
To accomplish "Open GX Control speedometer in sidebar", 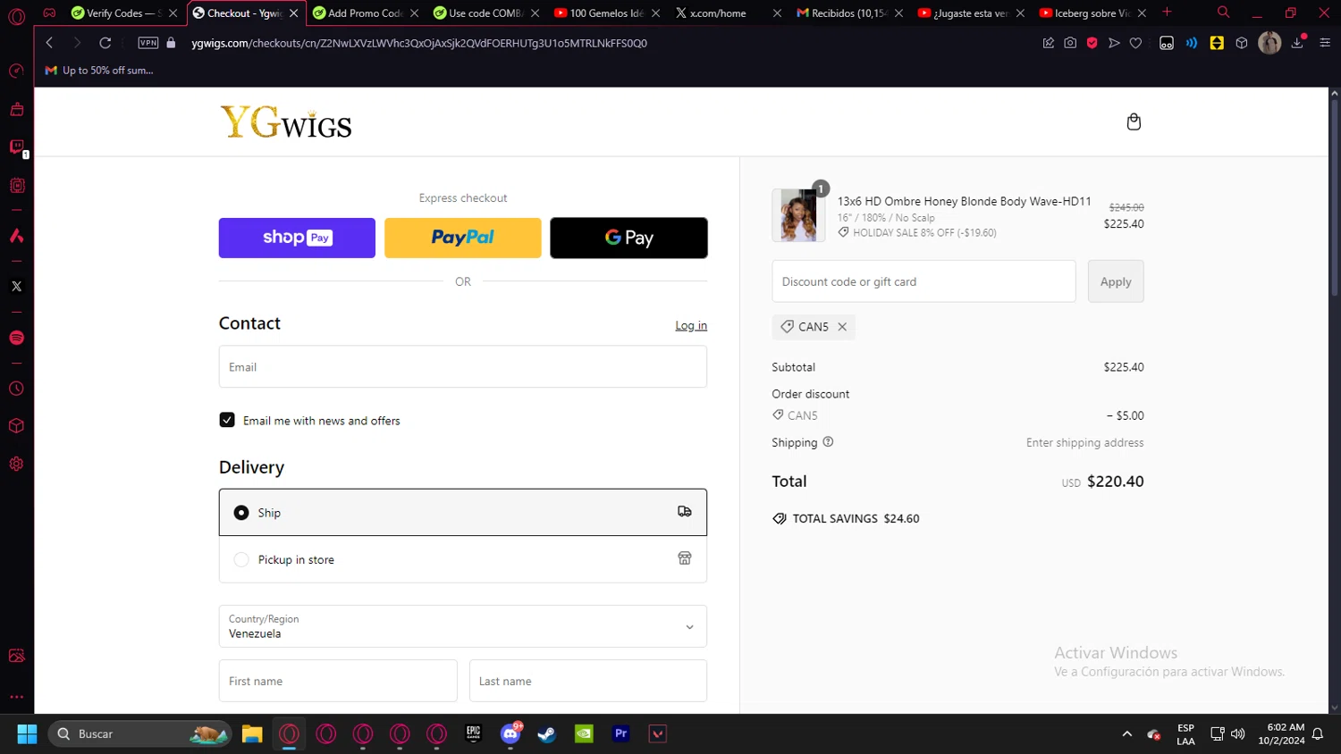I will point(16,71).
